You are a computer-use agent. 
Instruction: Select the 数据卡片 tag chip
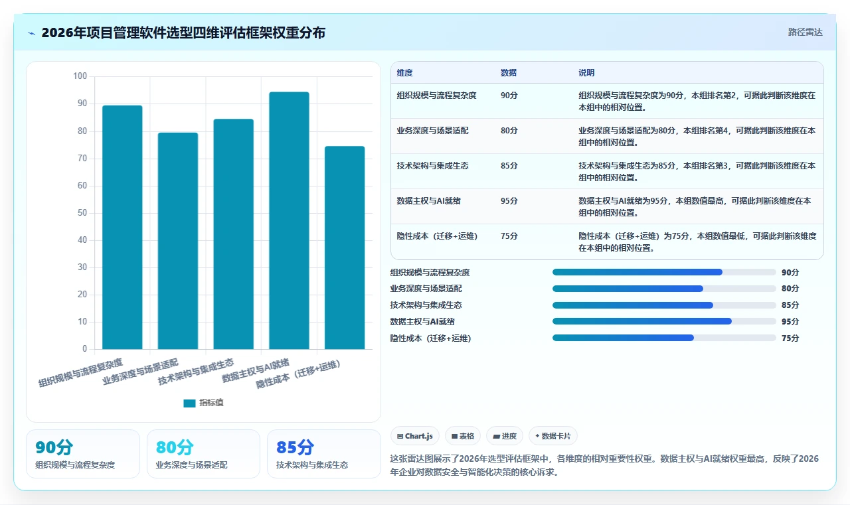click(x=553, y=436)
